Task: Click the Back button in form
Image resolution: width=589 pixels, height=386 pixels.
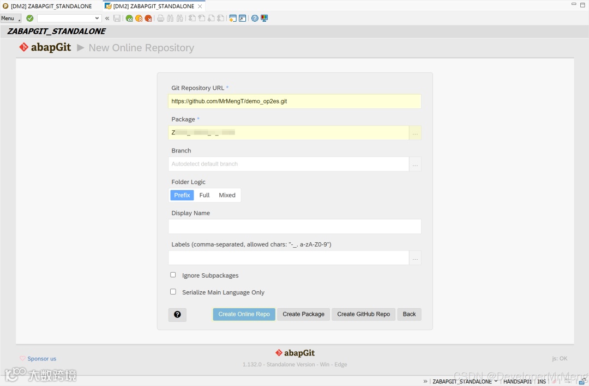Action: 409,314
